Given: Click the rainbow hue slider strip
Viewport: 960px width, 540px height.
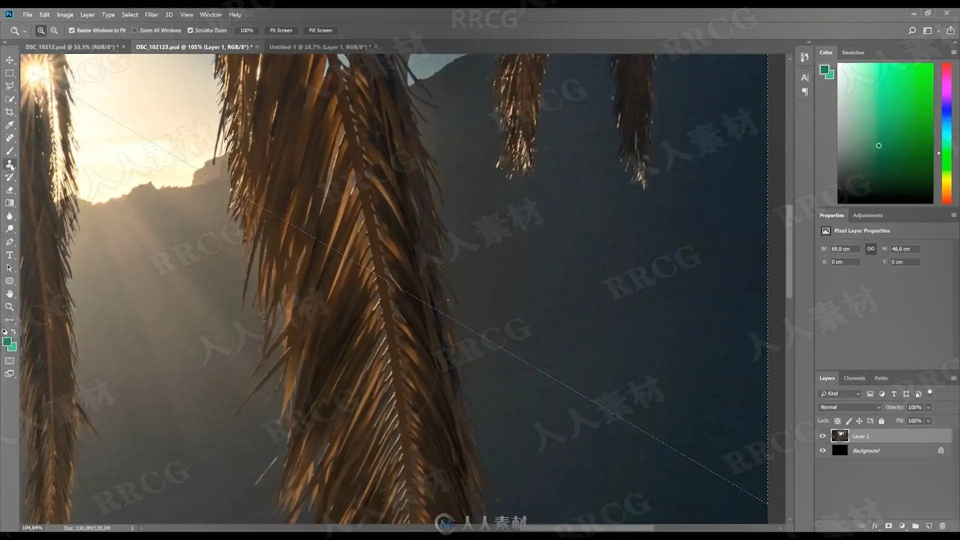Looking at the screenshot, I should (x=946, y=132).
